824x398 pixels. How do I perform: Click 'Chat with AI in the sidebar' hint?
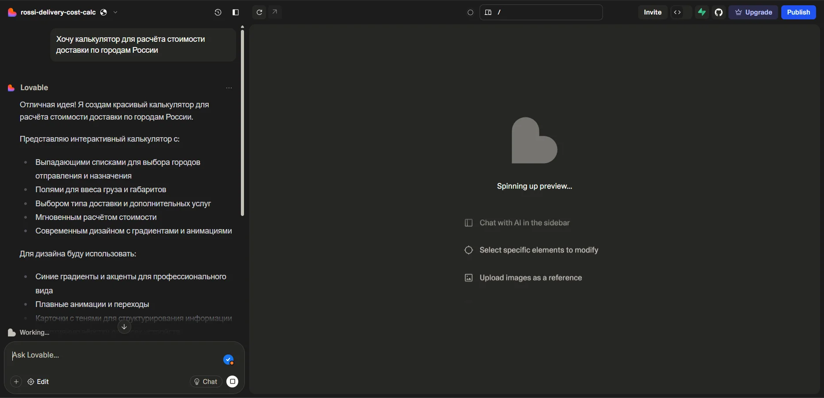525,223
